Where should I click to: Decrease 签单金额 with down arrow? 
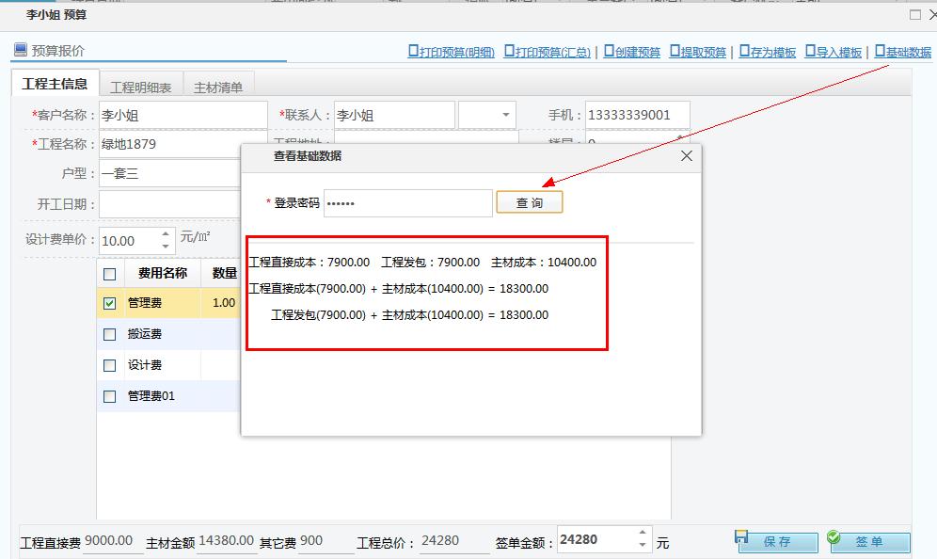(x=643, y=546)
